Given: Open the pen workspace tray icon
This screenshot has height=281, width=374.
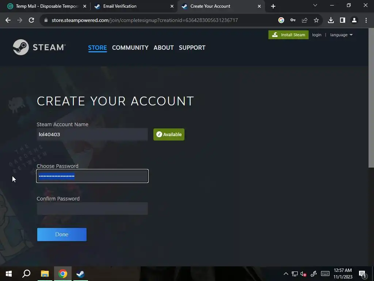Looking at the screenshot, I should tap(314, 274).
